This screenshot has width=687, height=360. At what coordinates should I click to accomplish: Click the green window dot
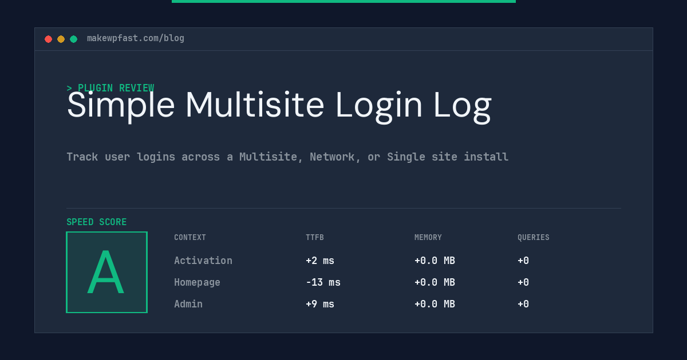73,39
